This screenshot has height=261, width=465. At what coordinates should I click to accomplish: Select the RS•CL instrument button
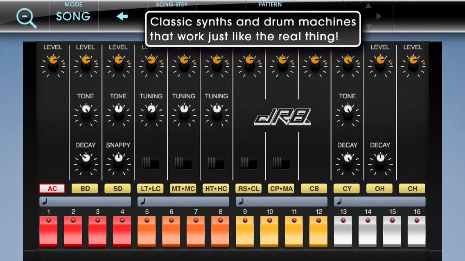tap(249, 189)
